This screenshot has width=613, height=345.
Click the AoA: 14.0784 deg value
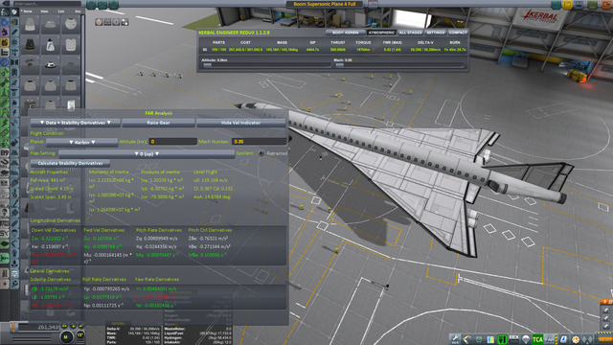click(x=212, y=197)
